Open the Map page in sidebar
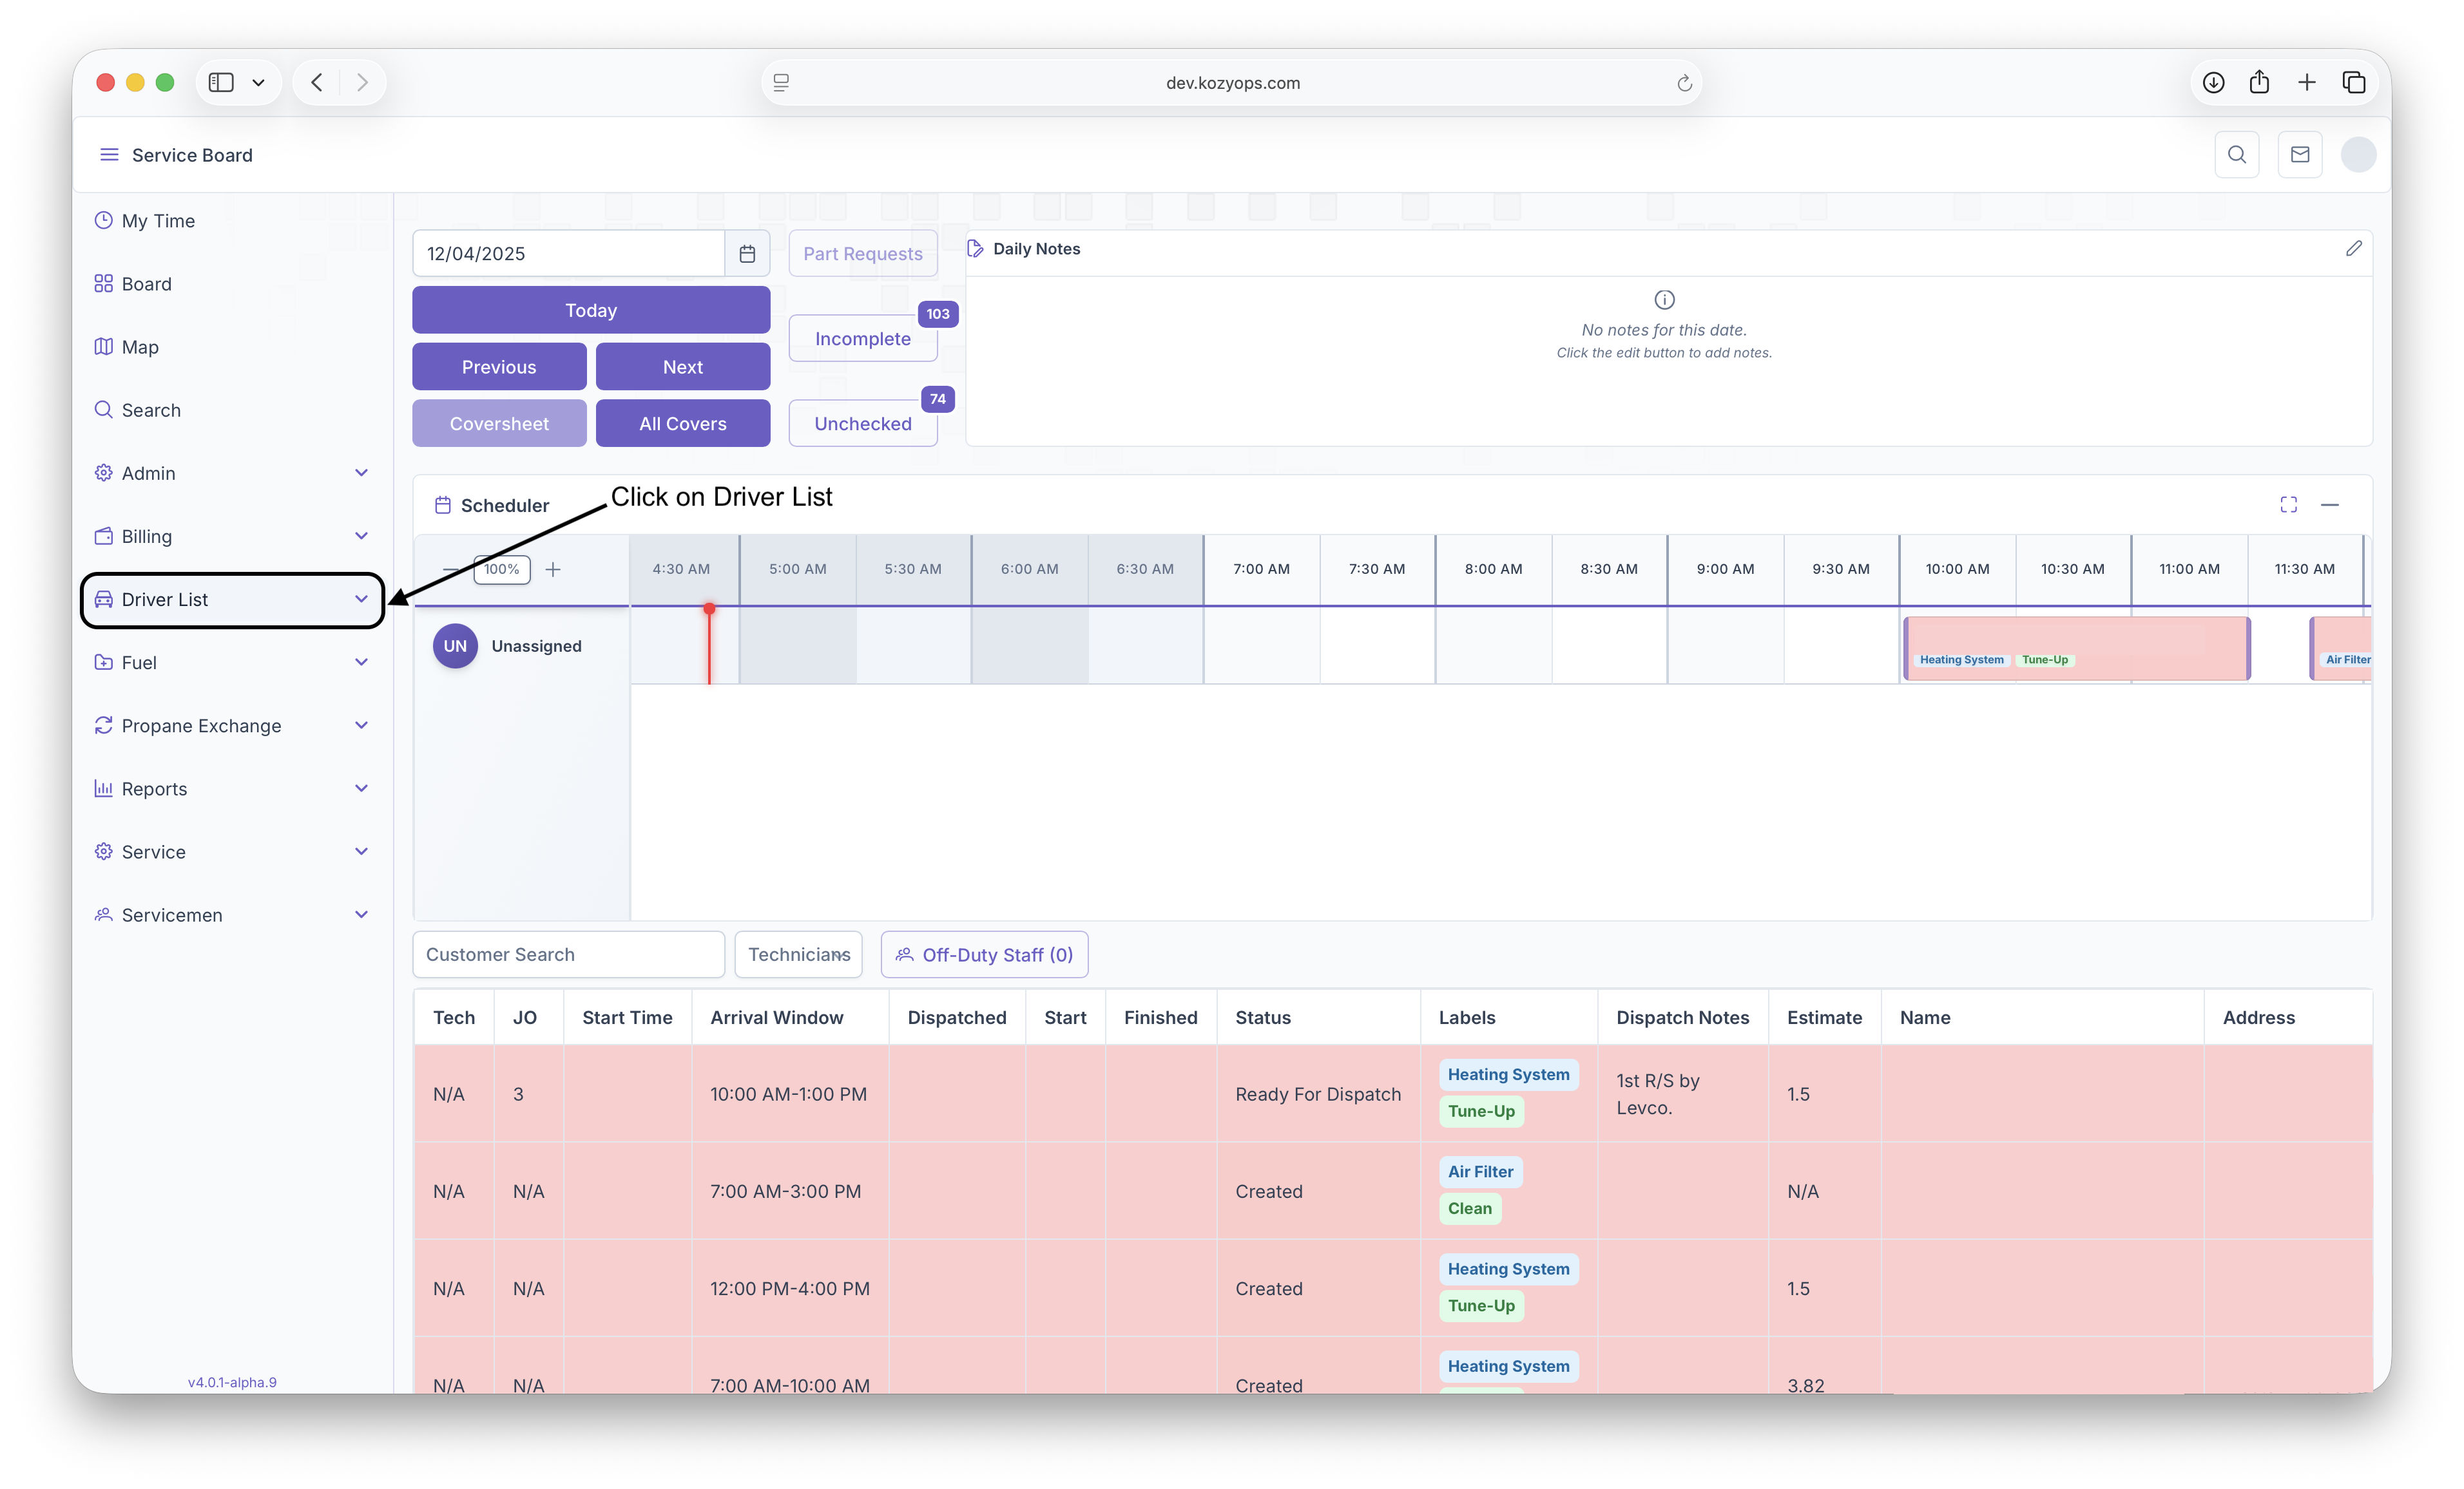2464x1489 pixels. click(x=140, y=346)
